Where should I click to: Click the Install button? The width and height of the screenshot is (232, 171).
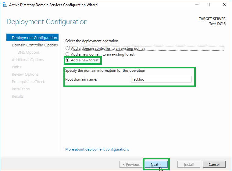click(189, 164)
